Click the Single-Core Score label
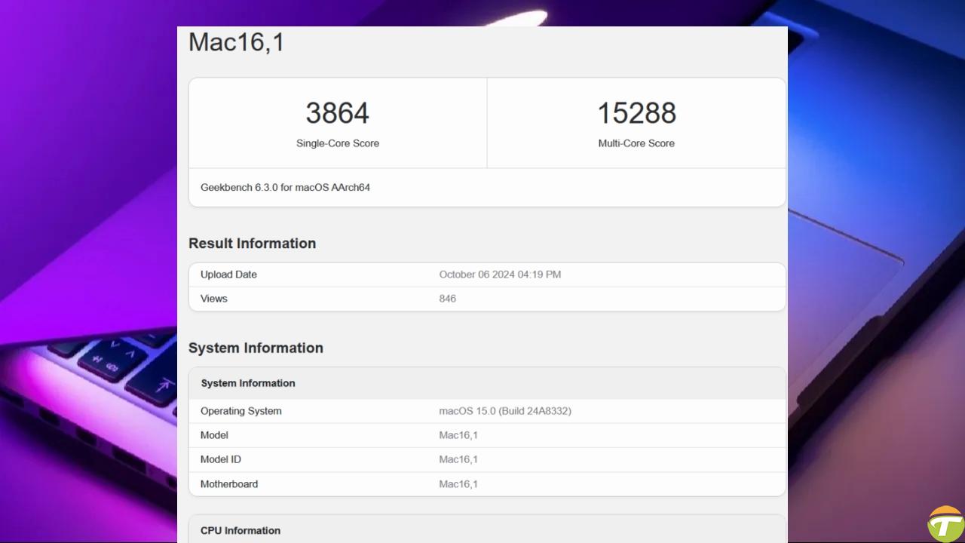The width and height of the screenshot is (965, 543). point(337,143)
